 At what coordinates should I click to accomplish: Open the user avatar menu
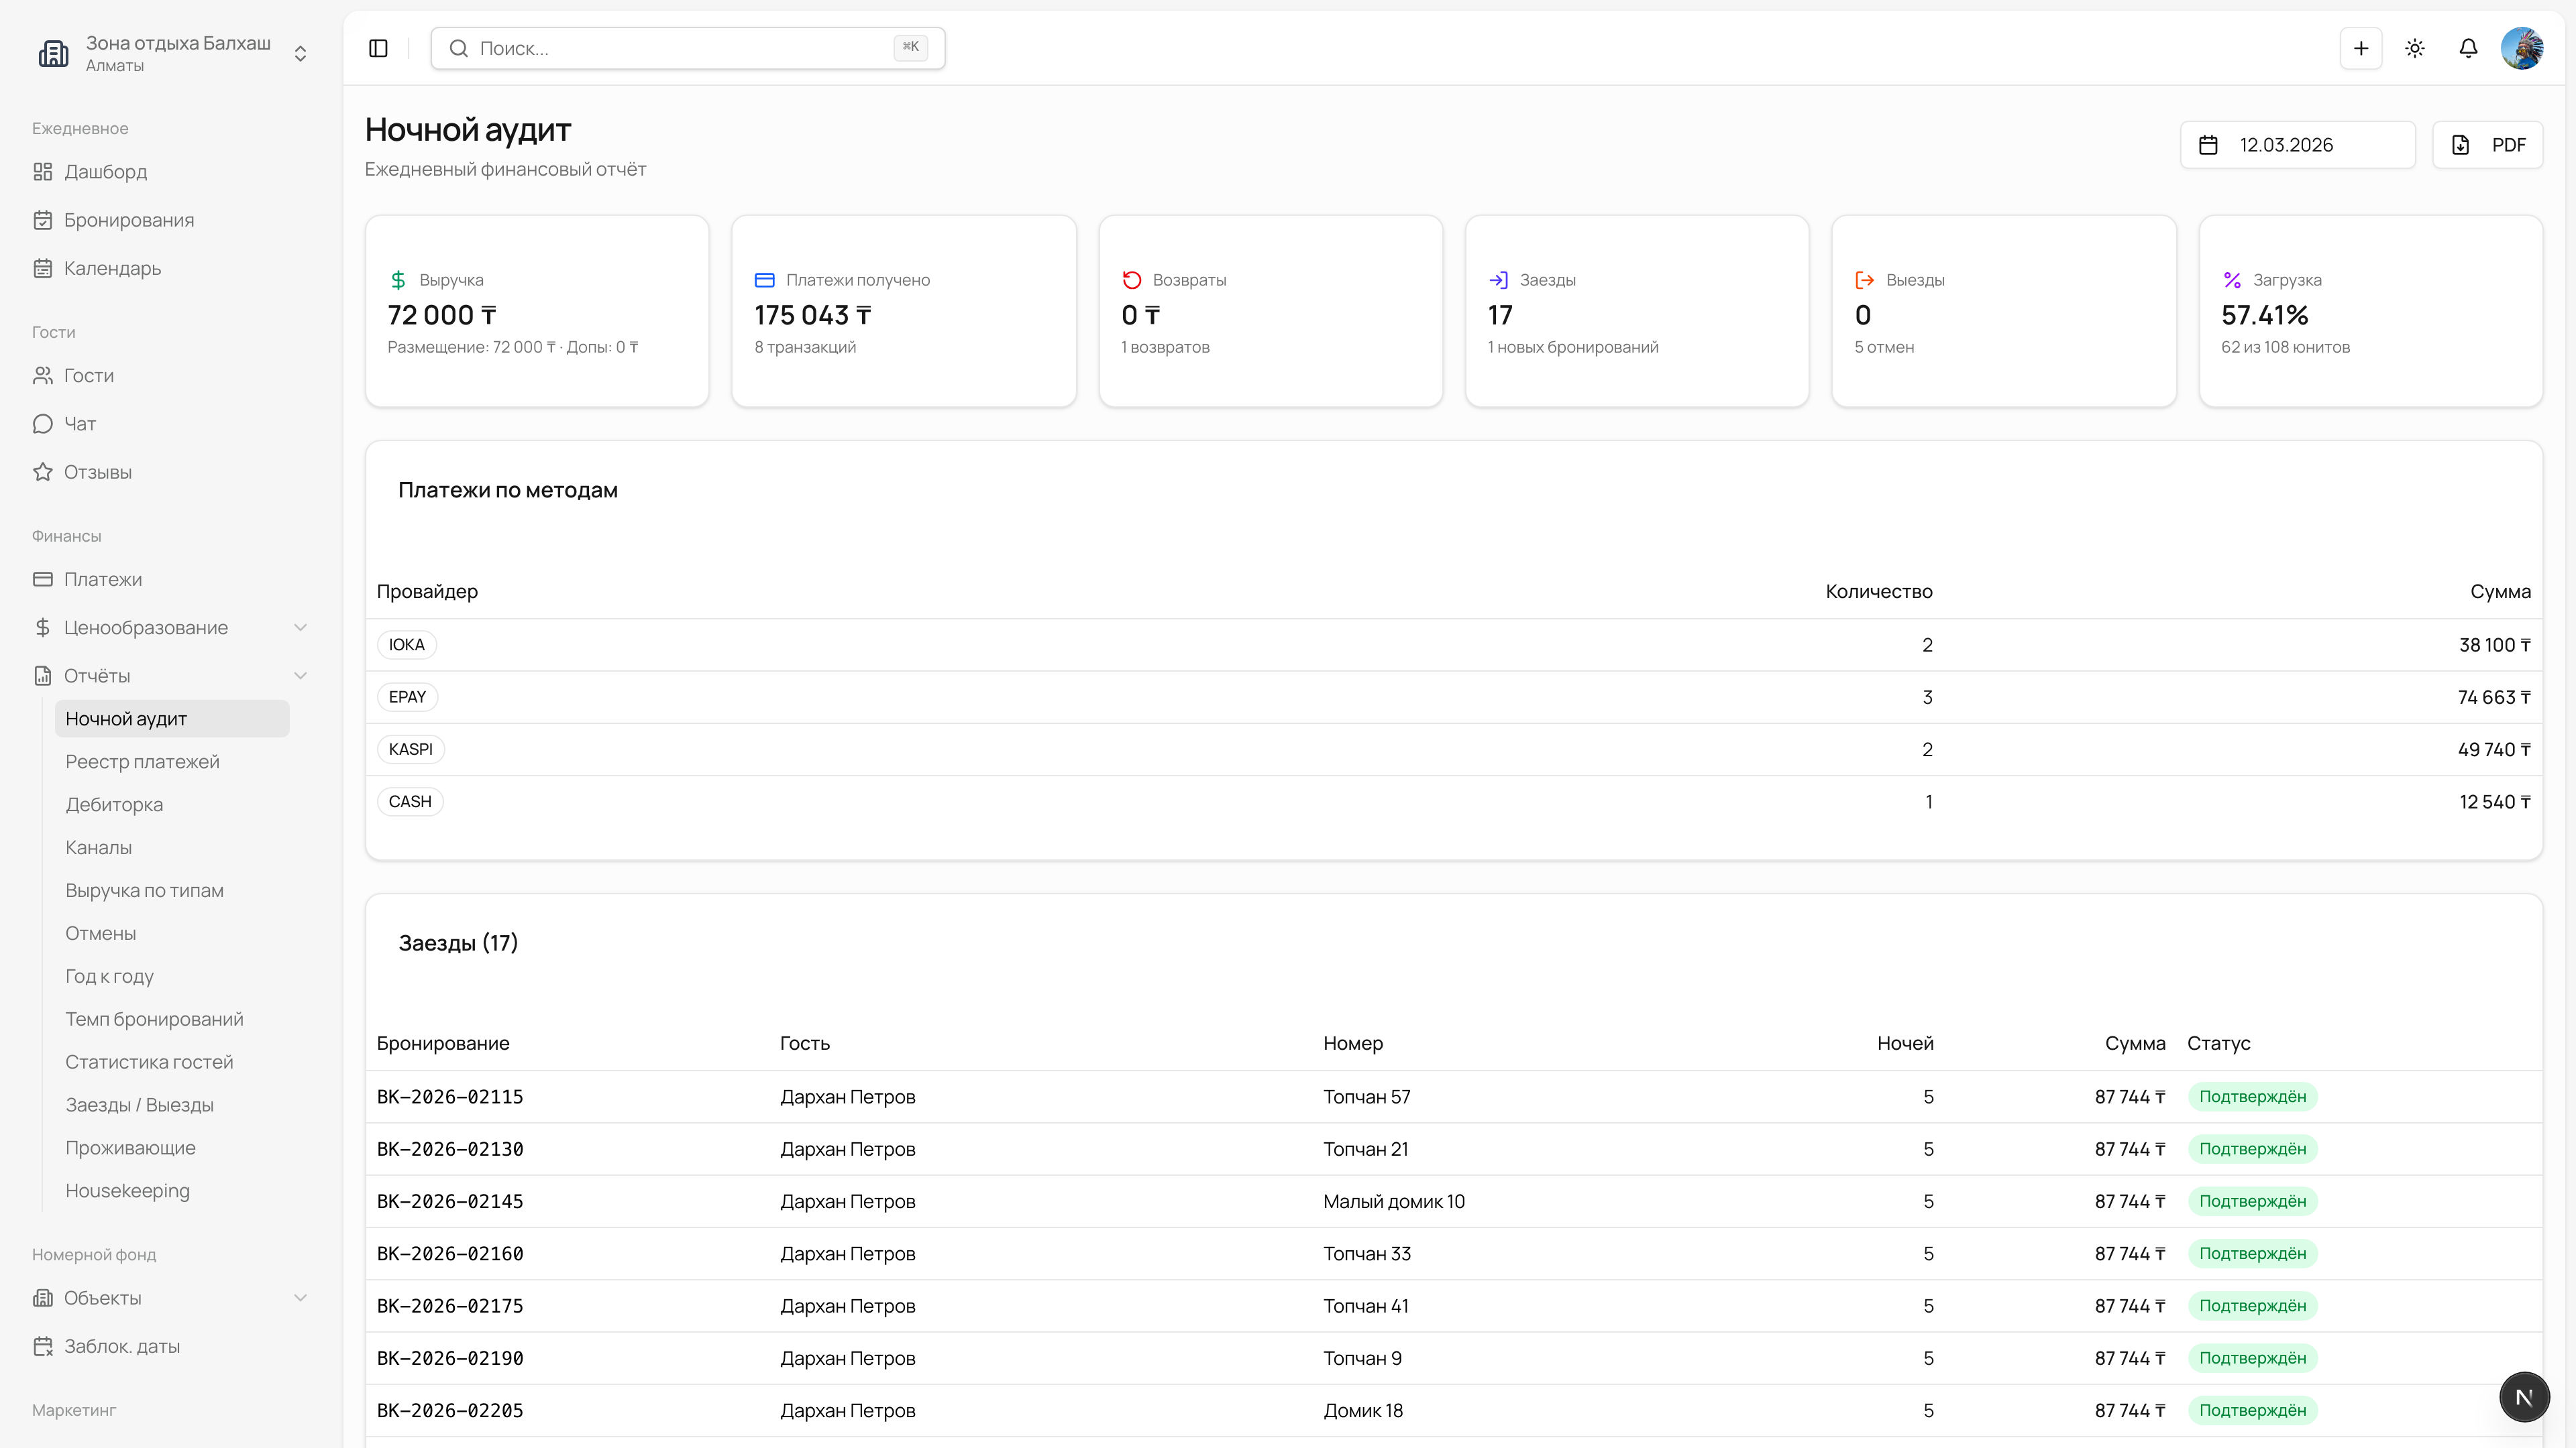click(2521, 48)
